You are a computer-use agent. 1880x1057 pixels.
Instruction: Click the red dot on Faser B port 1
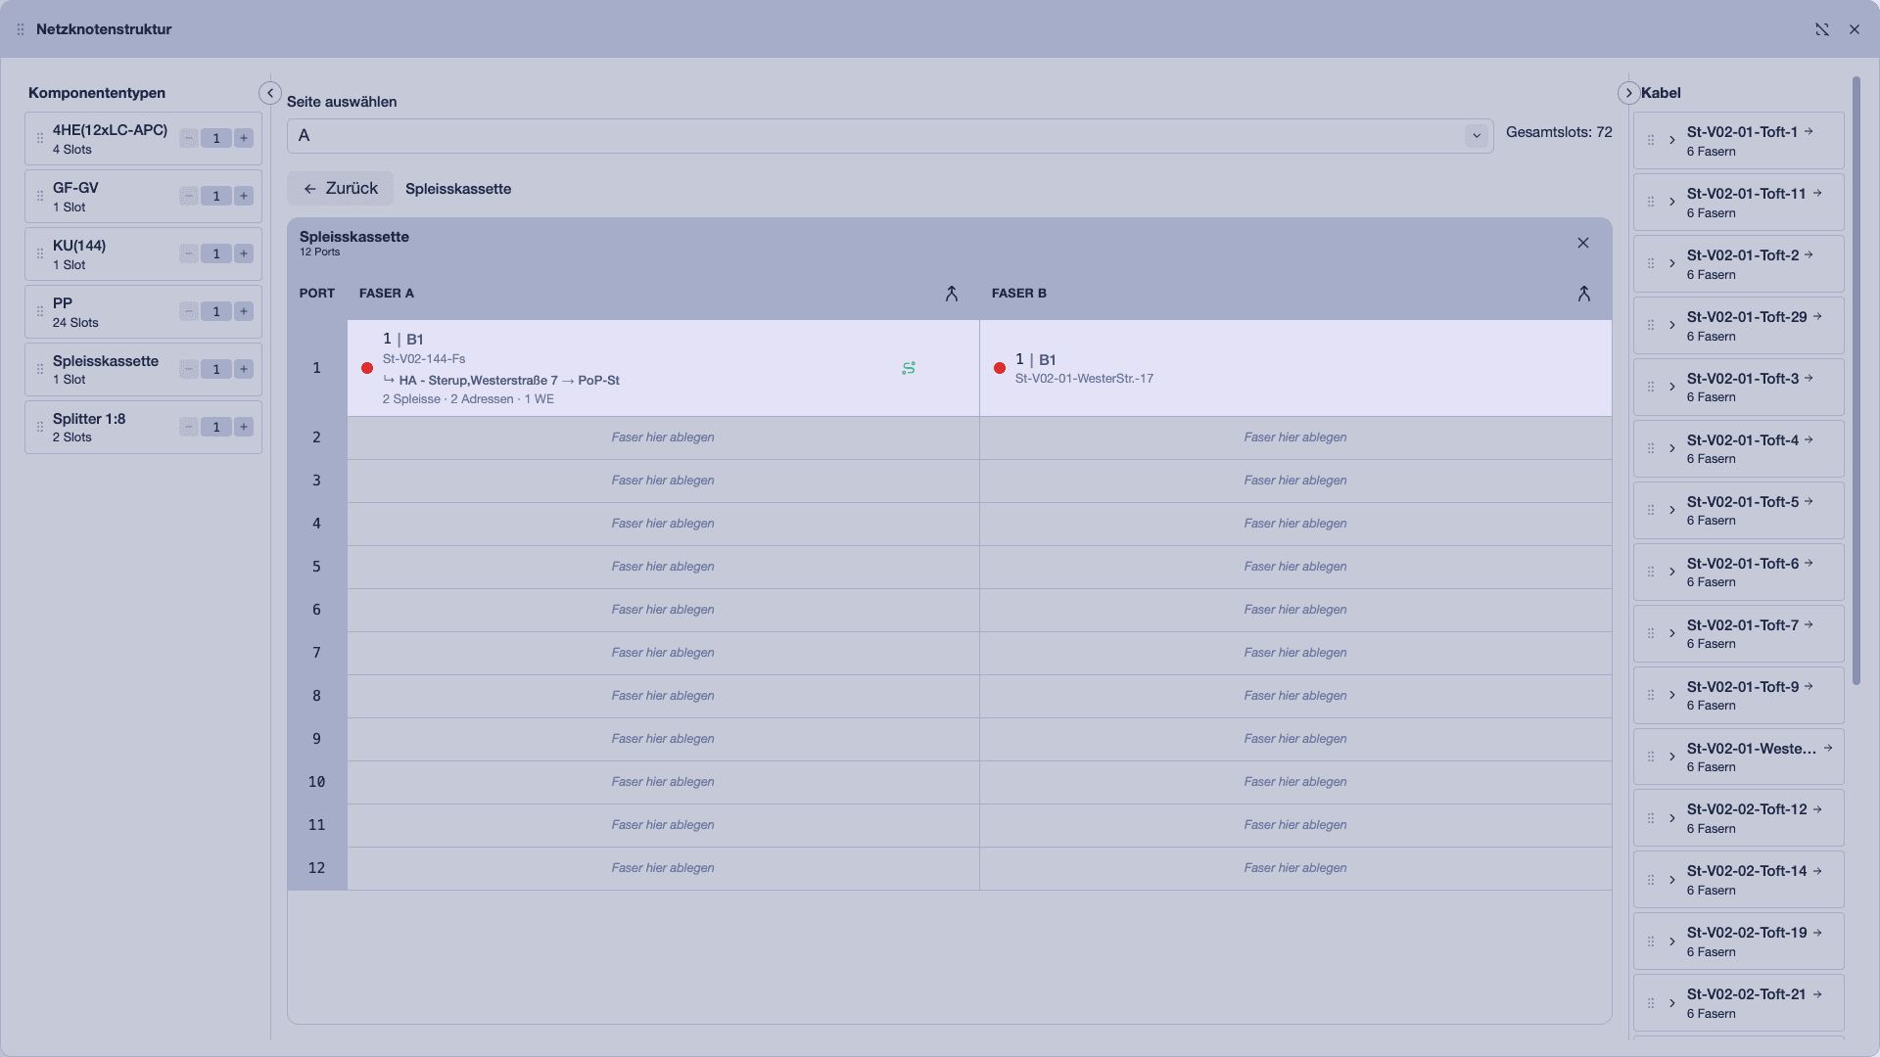pos(1000,368)
